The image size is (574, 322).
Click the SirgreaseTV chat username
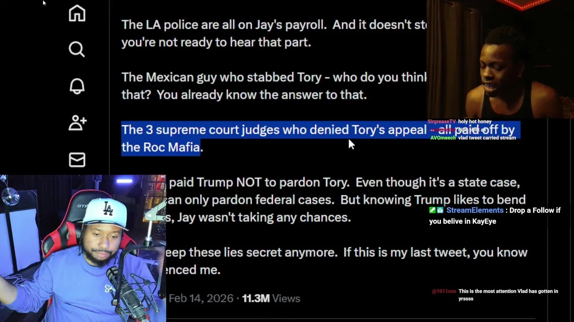(x=442, y=122)
